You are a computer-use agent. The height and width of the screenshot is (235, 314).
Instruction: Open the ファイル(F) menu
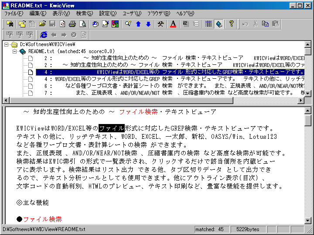14,13
